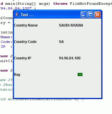This screenshot has height=114, width=112.
Task: Click the "flag" label
Action: point(17,75)
